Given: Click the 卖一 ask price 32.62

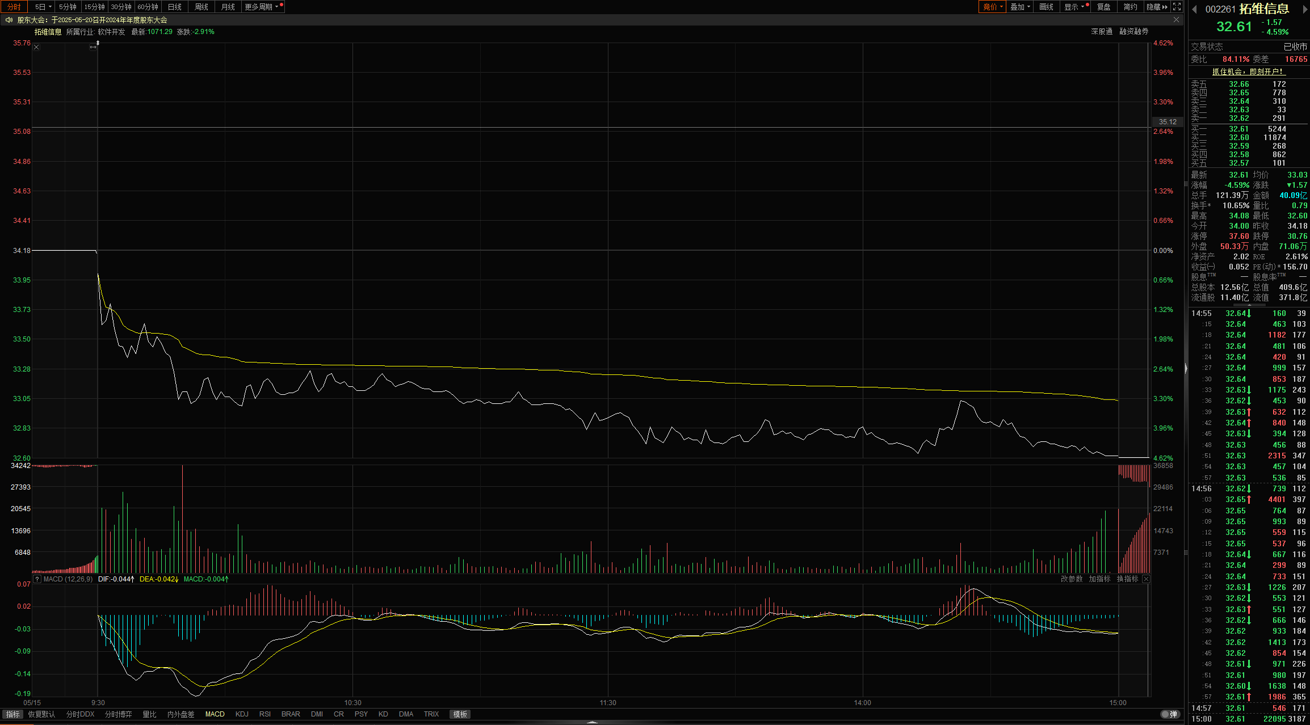Looking at the screenshot, I should coord(1238,118).
